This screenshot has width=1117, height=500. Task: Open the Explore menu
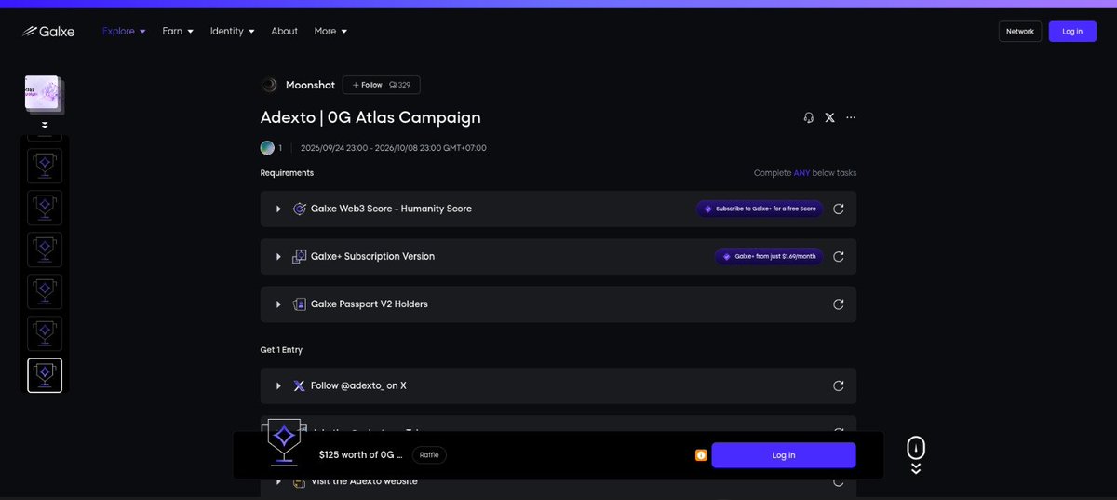click(124, 31)
